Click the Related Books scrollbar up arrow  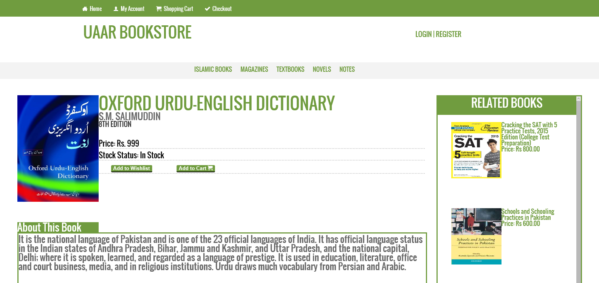[x=578, y=99]
